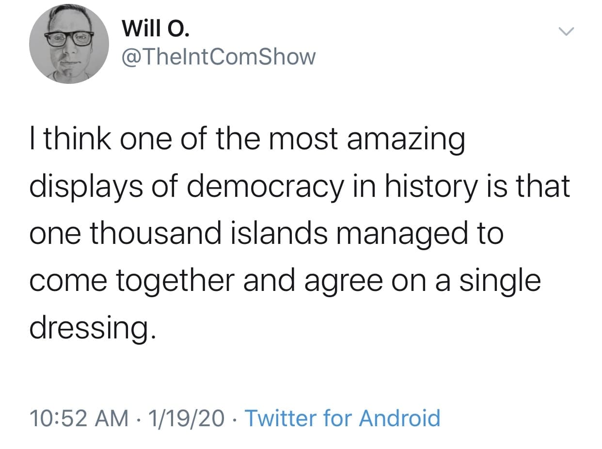602x449 pixels.
Task: Visit the @TheIntComShow handle
Action: [219, 57]
